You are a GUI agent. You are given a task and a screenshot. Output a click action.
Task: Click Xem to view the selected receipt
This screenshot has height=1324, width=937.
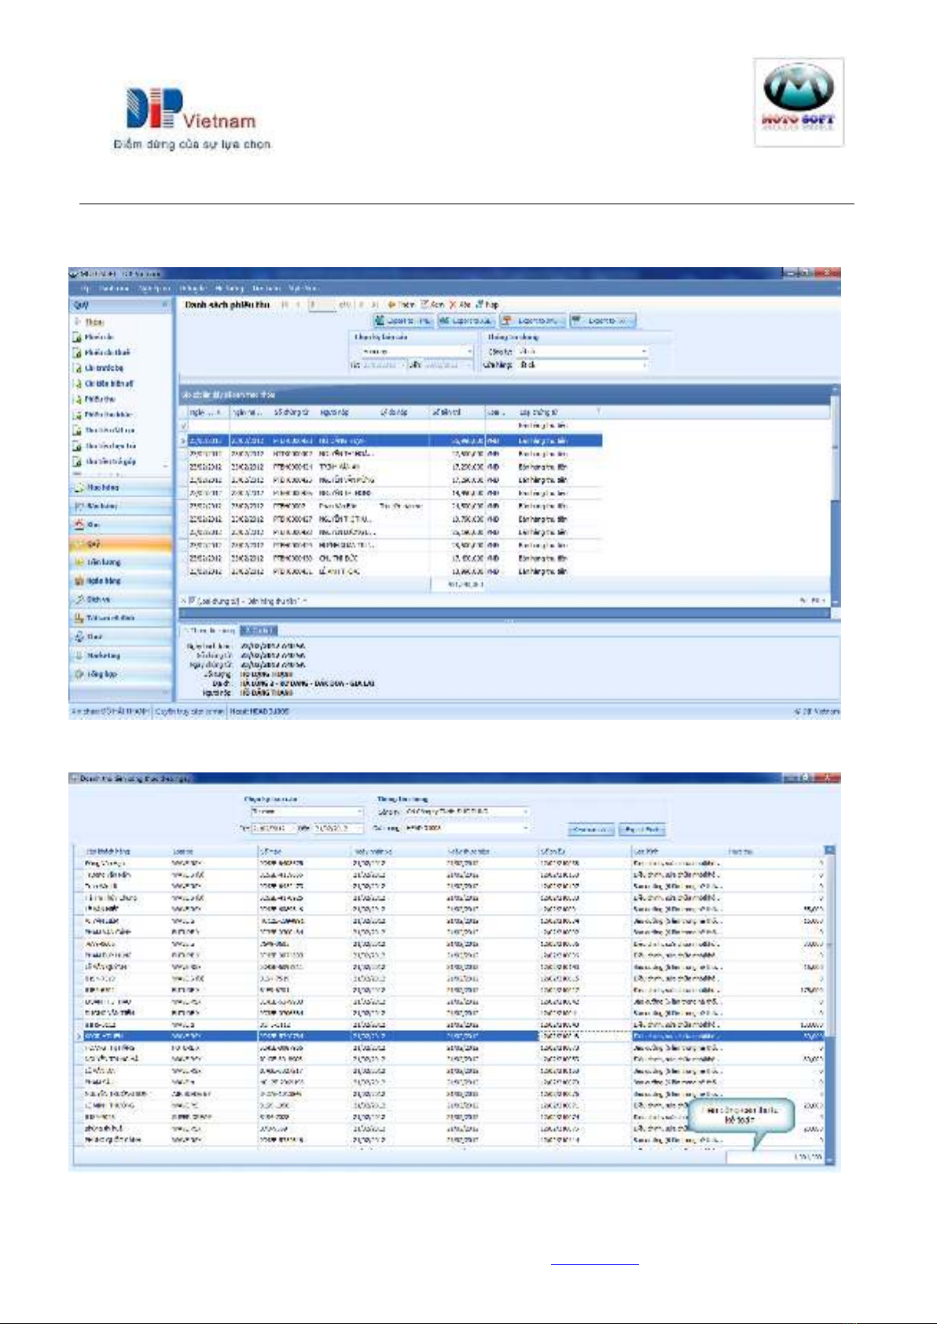click(432, 304)
